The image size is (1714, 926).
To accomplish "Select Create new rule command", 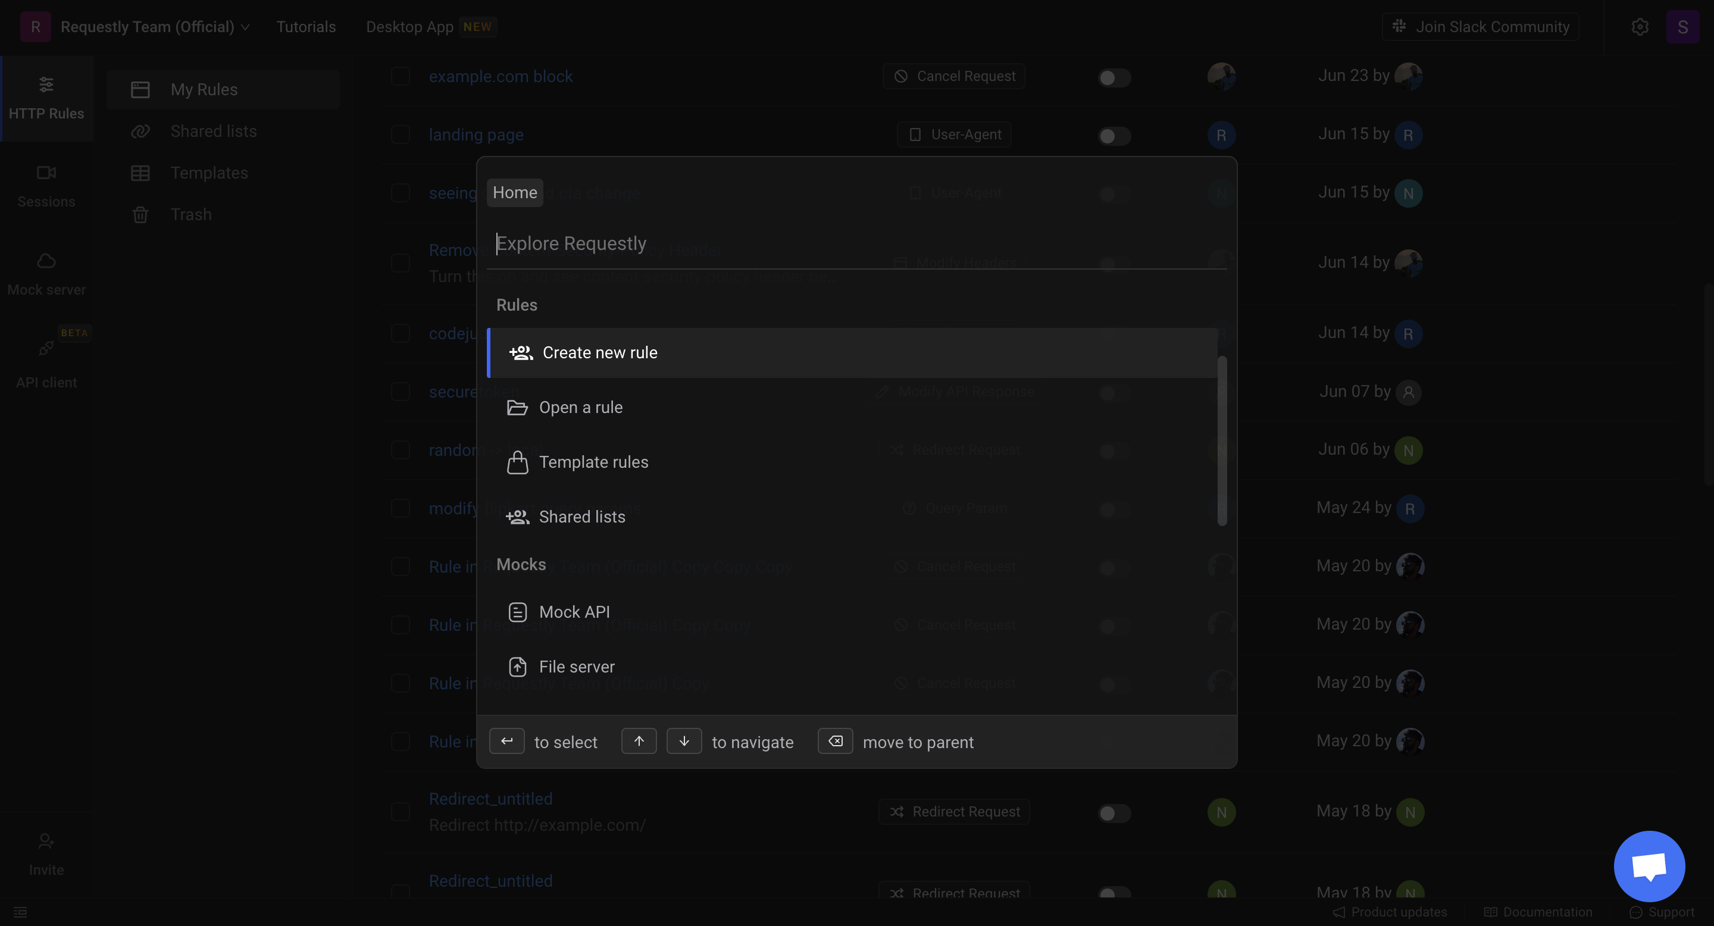I will tap(852, 352).
